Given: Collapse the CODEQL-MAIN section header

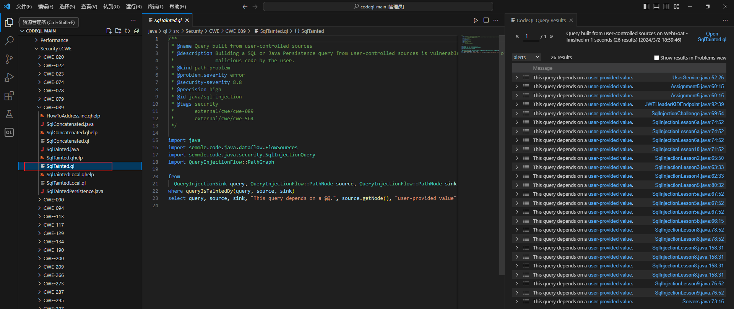Looking at the screenshot, I should tap(41, 31).
